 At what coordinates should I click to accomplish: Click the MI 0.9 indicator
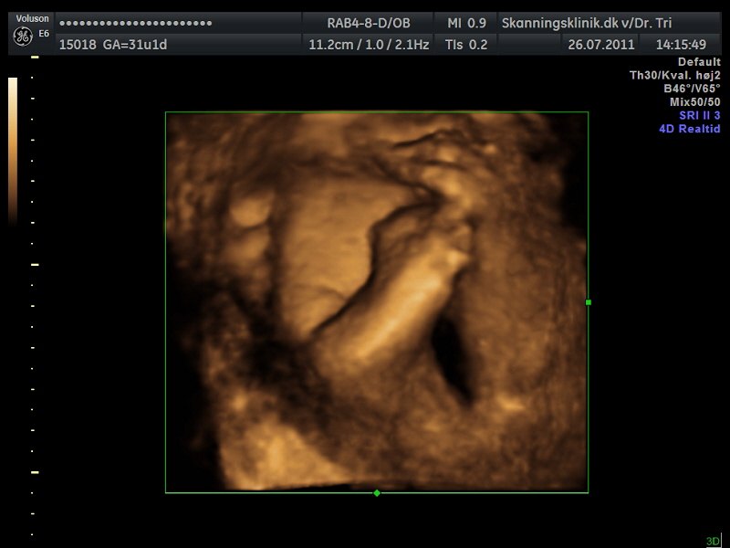[466, 23]
